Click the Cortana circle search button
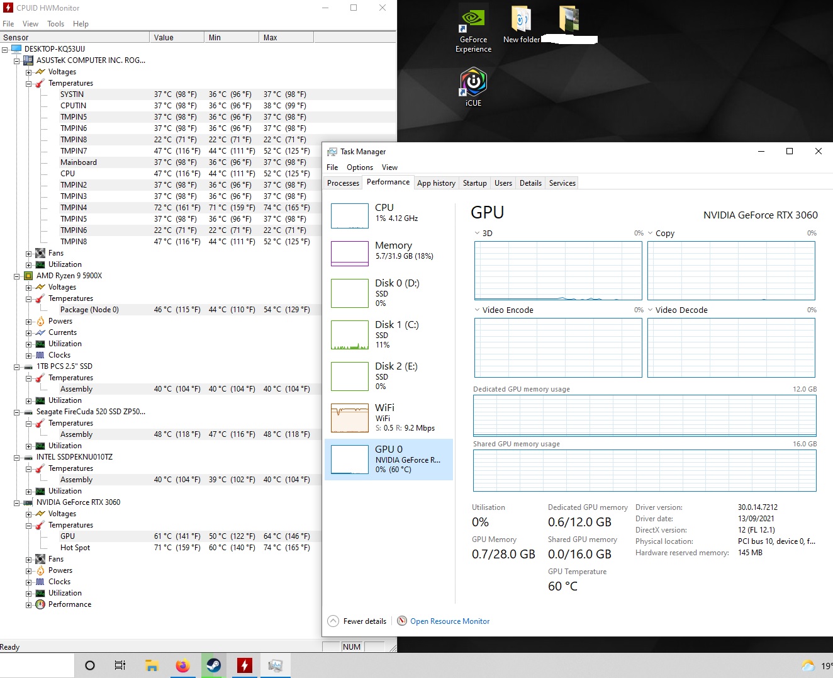The width and height of the screenshot is (833, 678). (89, 665)
